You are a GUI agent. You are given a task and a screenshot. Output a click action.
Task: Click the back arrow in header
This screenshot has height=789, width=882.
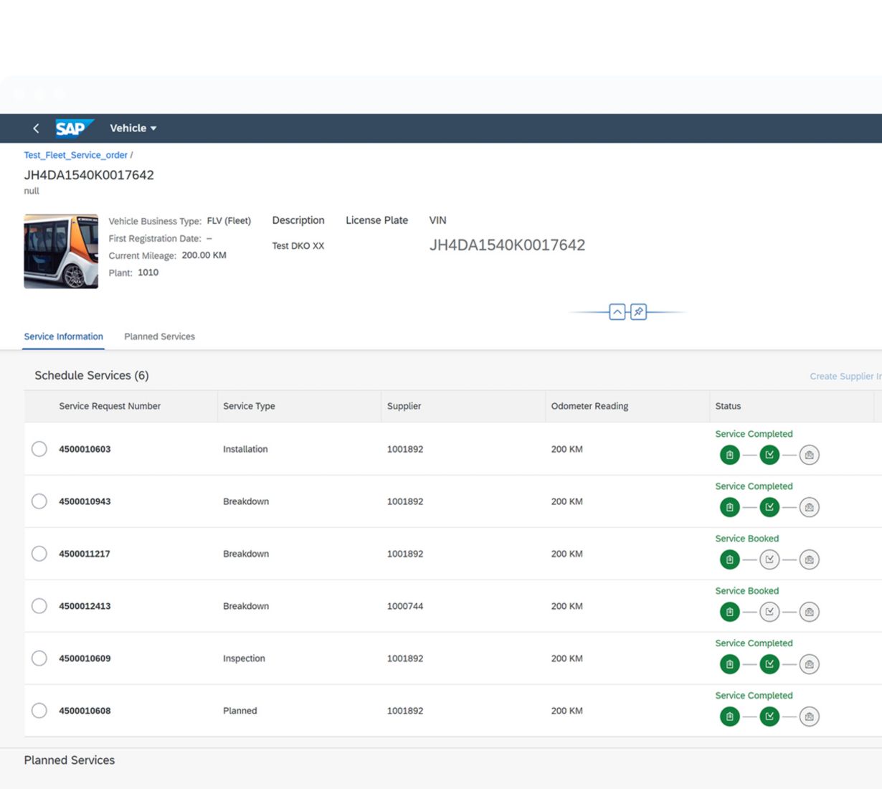(36, 128)
